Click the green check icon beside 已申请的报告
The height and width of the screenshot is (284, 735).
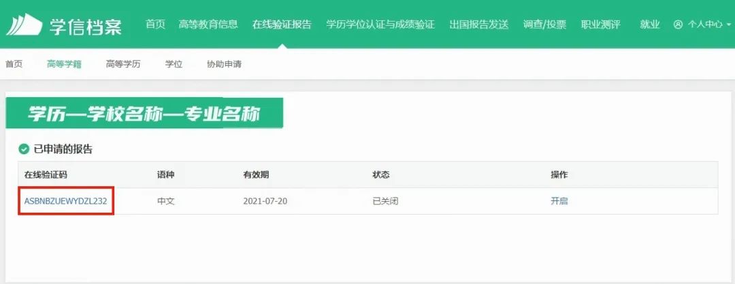tap(23, 149)
